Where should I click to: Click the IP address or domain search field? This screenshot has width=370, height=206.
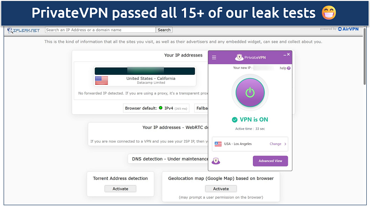point(101,30)
